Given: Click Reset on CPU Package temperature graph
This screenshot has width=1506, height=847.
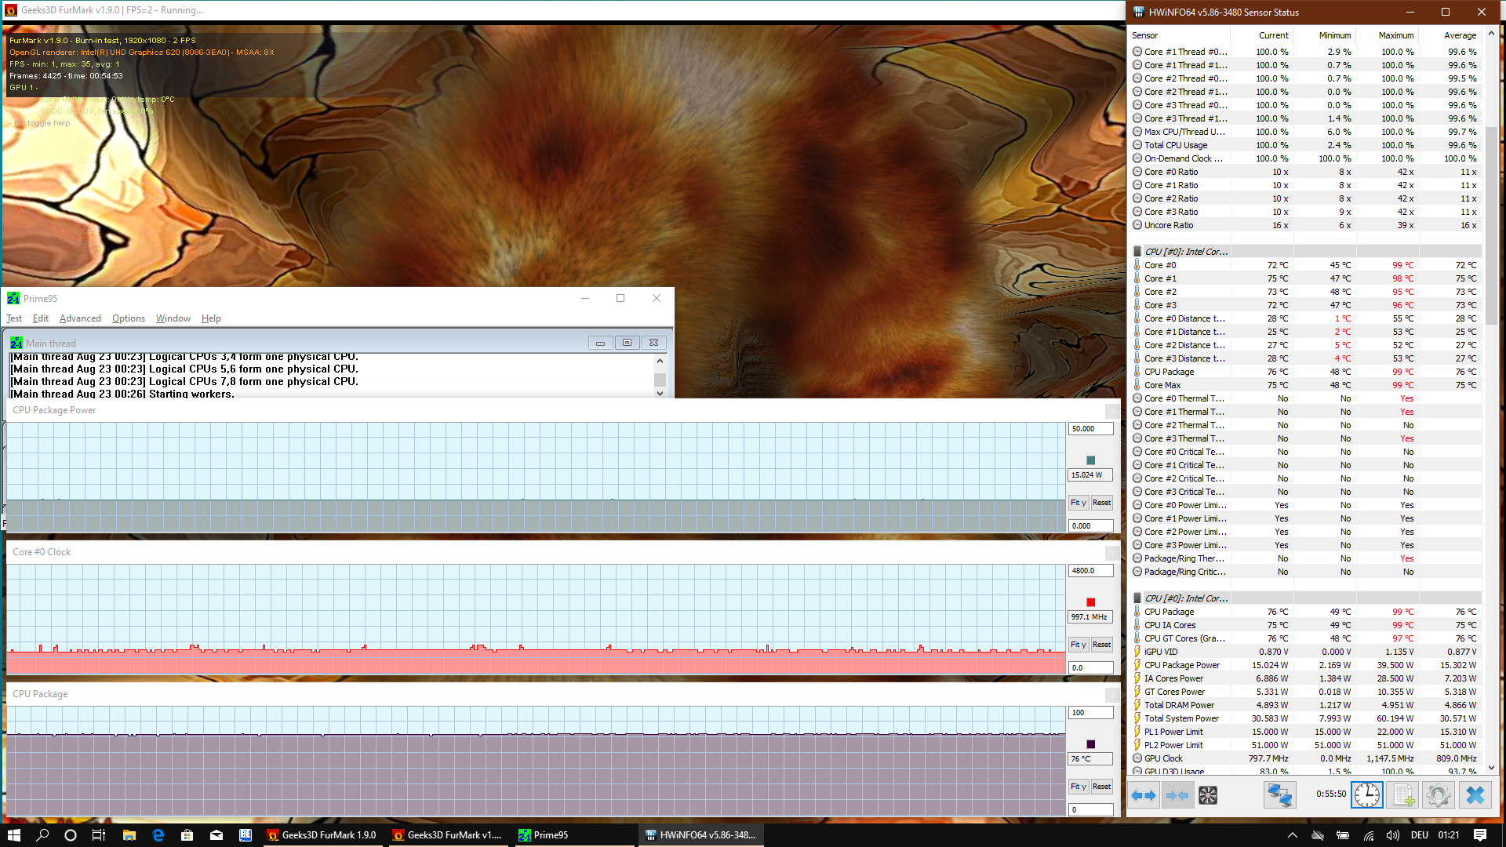Looking at the screenshot, I should 1101,787.
